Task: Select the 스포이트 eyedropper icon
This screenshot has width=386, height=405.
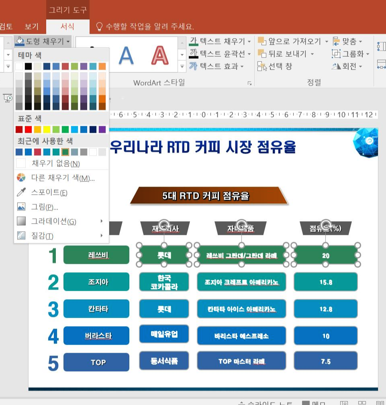Action: pos(21,192)
